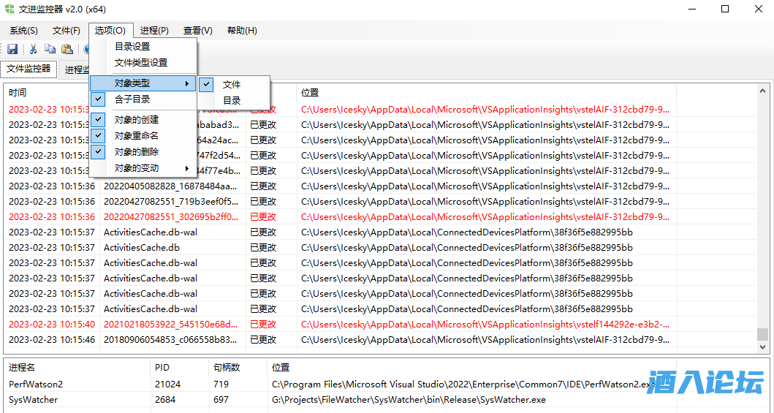Toggle 对象重命名 monitoring option
The width and height of the screenshot is (774, 413).
(136, 136)
